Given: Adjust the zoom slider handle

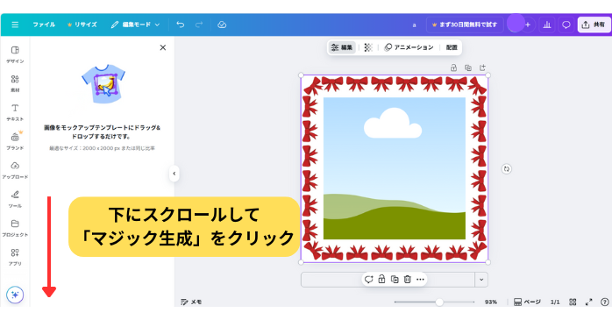Looking at the screenshot, I should [x=439, y=302].
